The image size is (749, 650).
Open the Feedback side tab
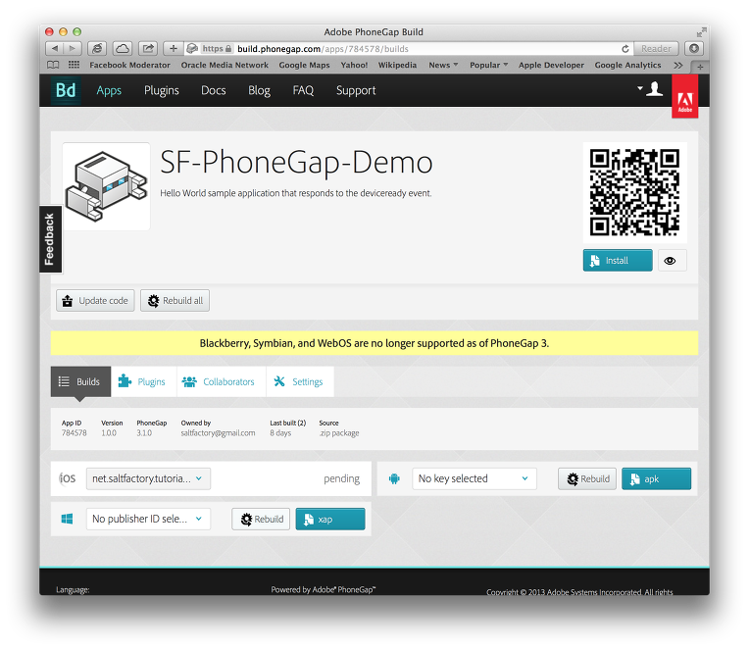pos(50,239)
